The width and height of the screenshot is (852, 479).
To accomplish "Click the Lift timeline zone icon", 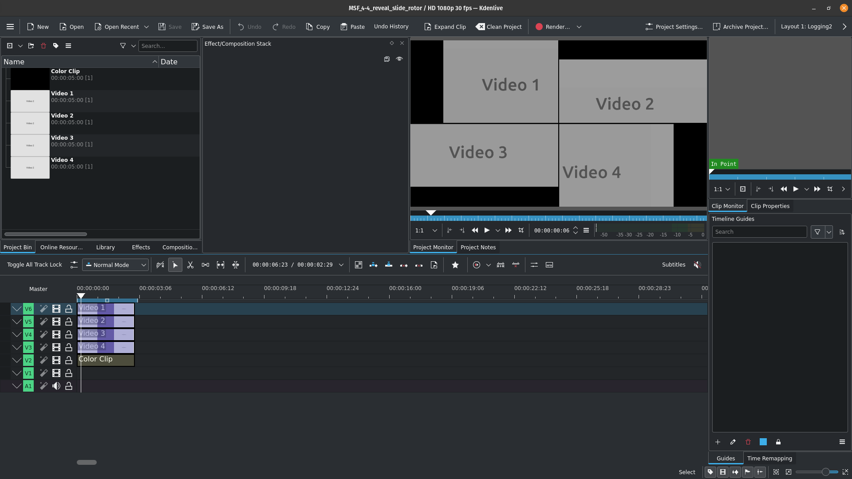I will coord(419,265).
